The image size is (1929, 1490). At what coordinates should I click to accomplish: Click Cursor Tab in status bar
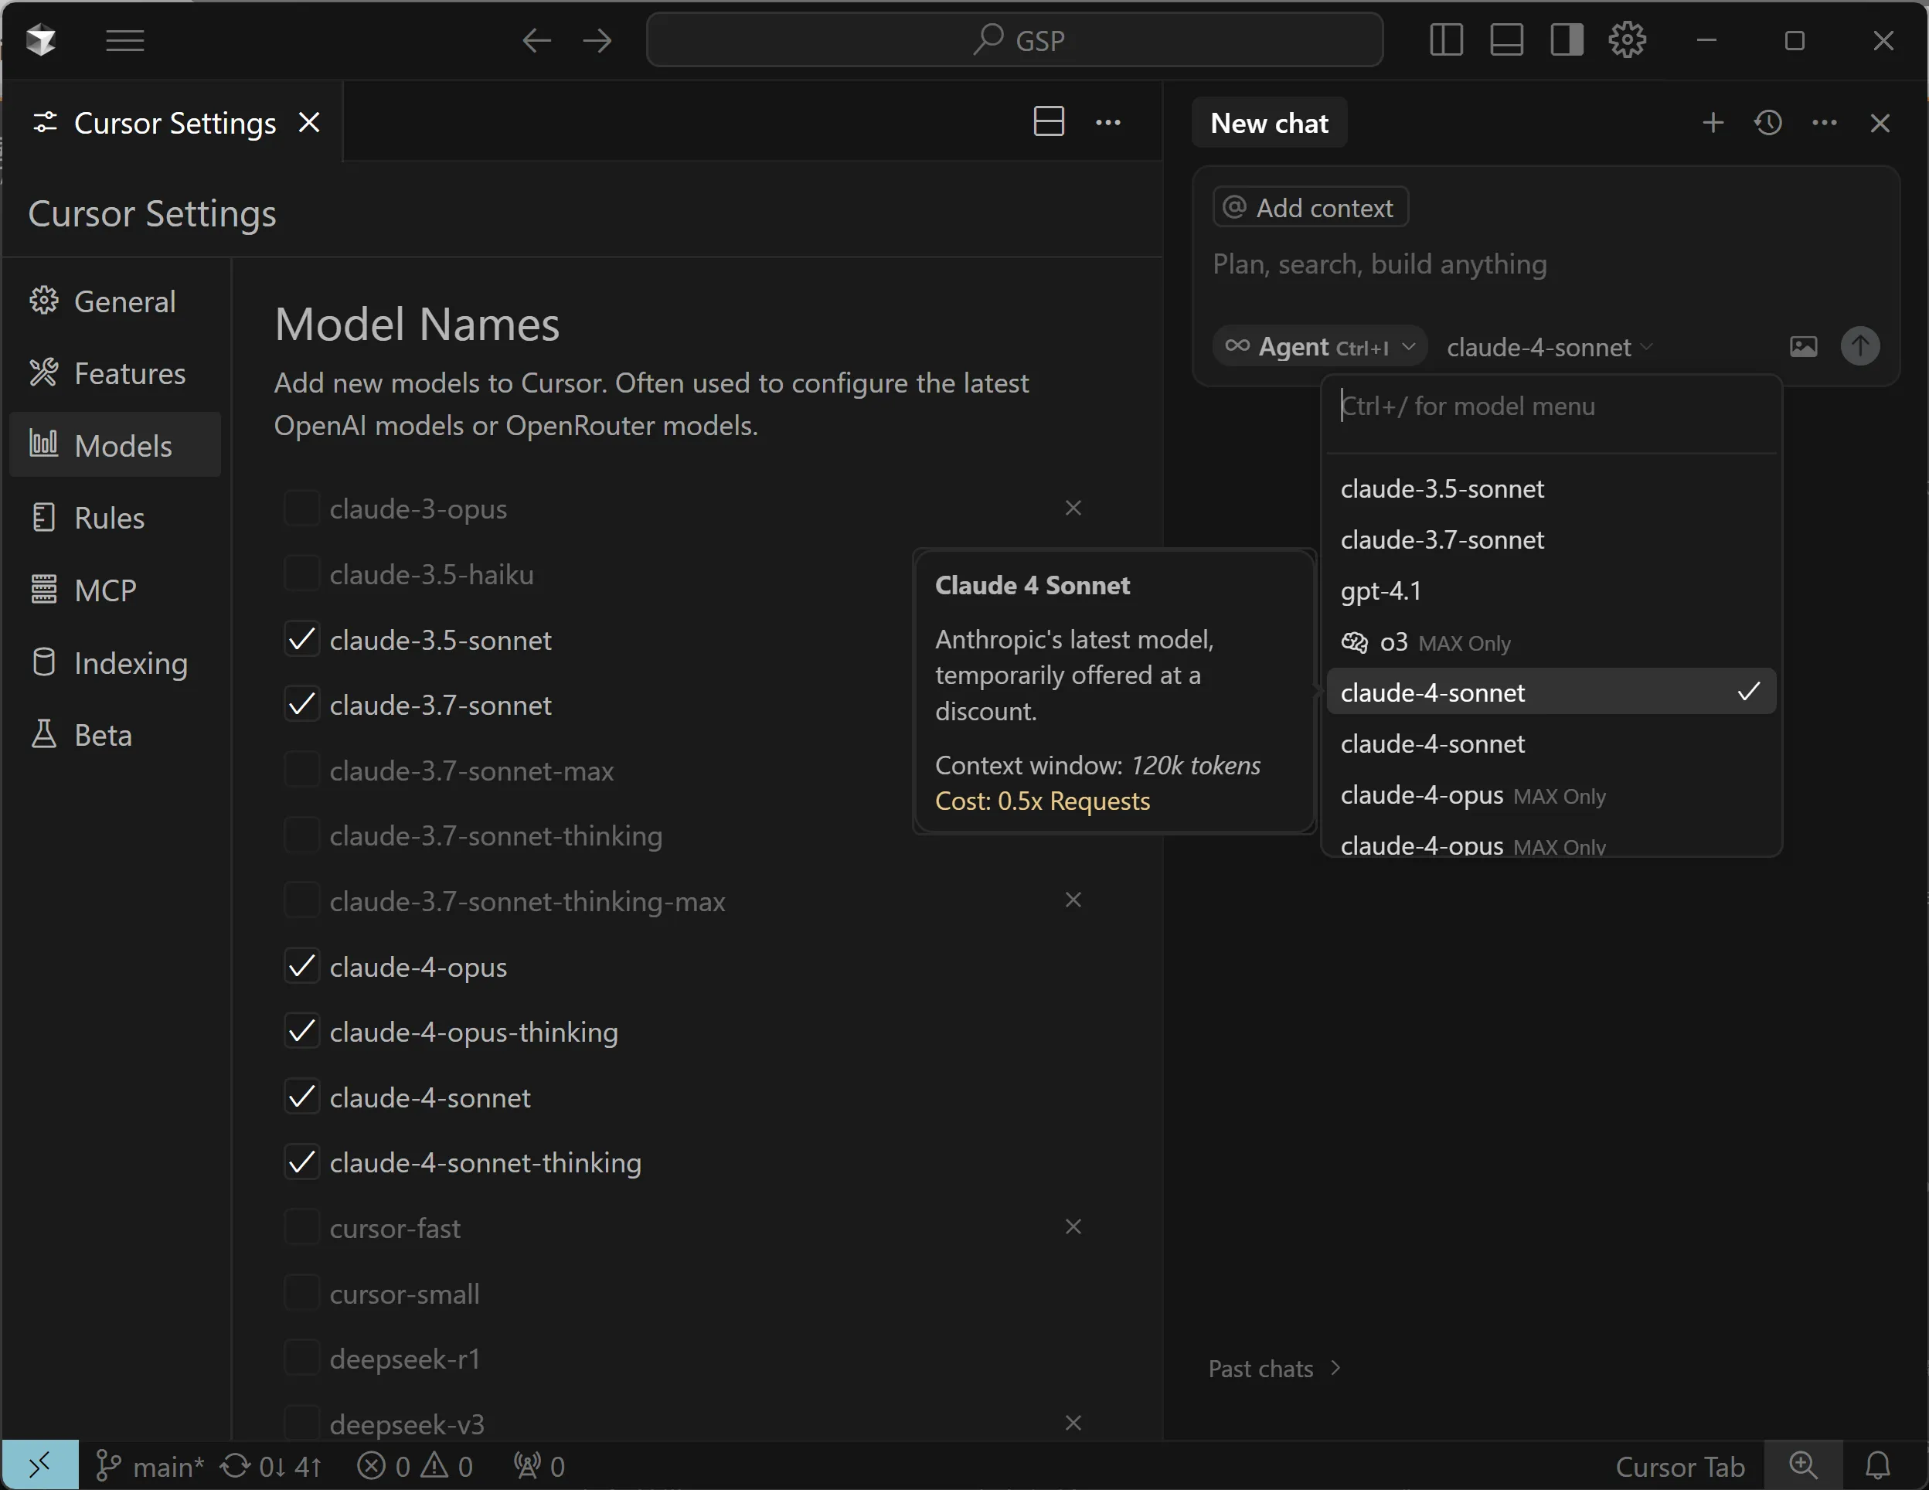tap(1679, 1466)
